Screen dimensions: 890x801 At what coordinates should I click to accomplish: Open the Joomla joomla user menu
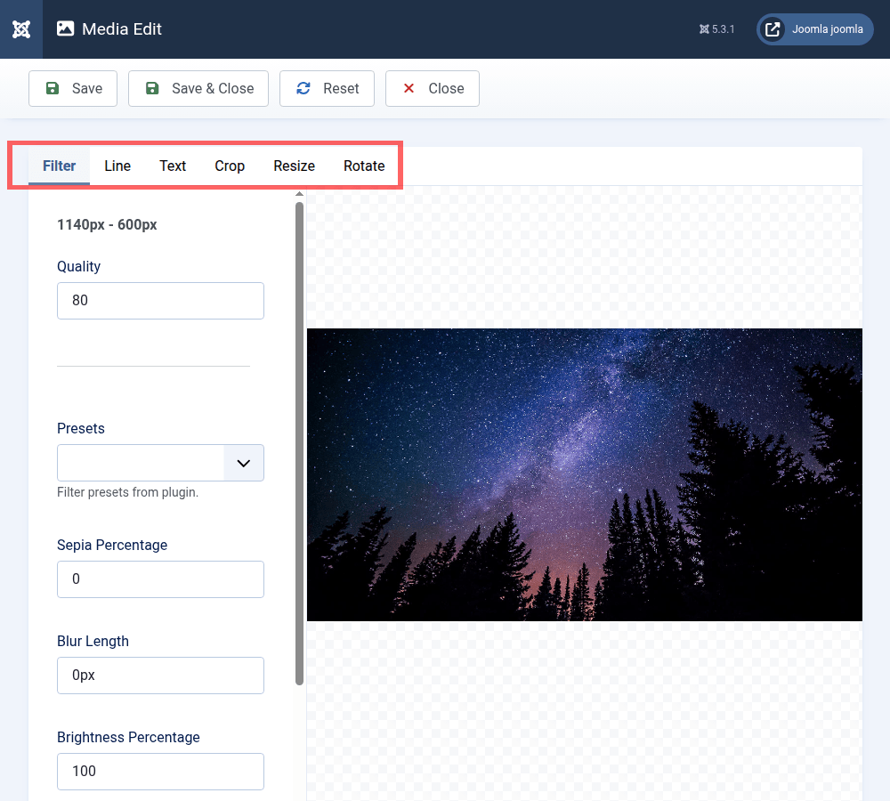[x=815, y=29]
